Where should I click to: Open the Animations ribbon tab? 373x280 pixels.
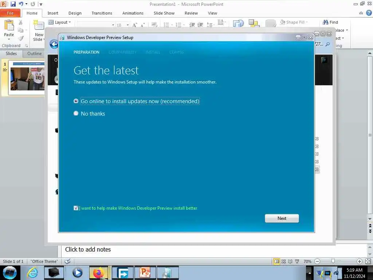tap(133, 13)
